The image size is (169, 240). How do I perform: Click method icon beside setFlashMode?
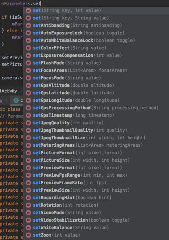click(28, 63)
